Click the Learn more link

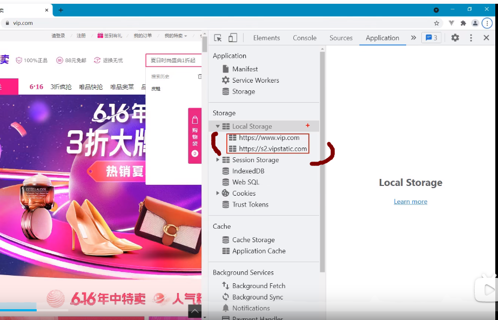click(x=410, y=202)
